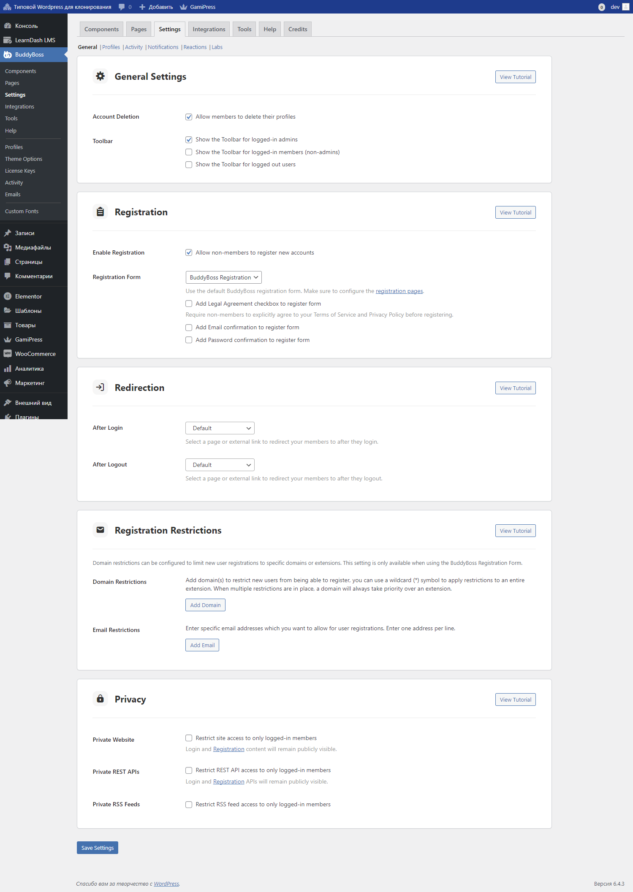Viewport: 633px width, 892px height.
Task: Enable Toolbar for logged out users
Action: [x=189, y=165]
